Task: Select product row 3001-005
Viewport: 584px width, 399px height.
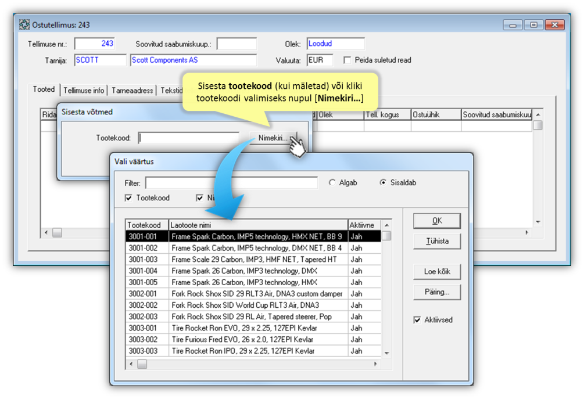Action: coord(253,282)
